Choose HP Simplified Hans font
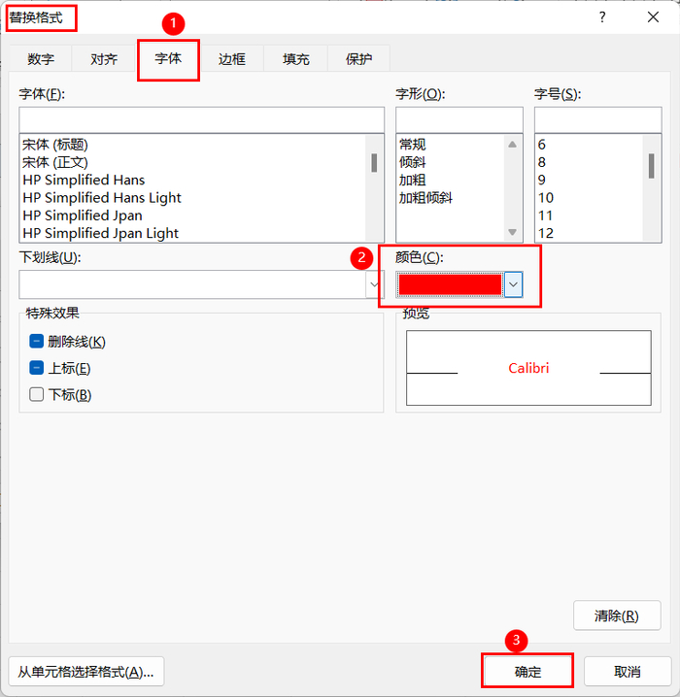Screen dimensions: 680x697 (84, 180)
